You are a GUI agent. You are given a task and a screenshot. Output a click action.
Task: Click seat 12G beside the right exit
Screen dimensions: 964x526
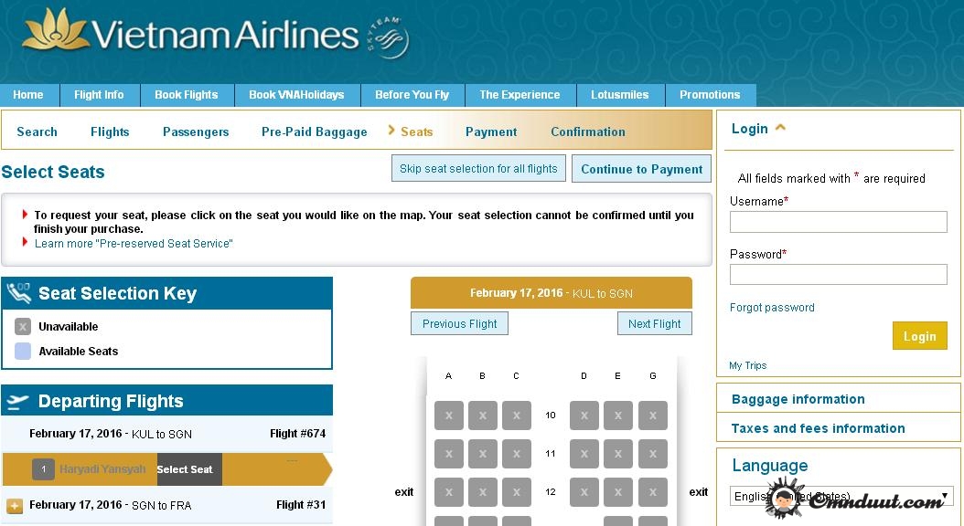click(x=652, y=491)
